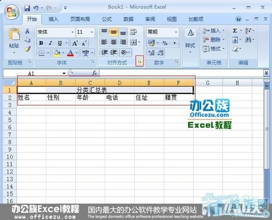This screenshot has width=272, height=220.
Task: Click the AutoSum sigma icon
Action: [x=235, y=31]
